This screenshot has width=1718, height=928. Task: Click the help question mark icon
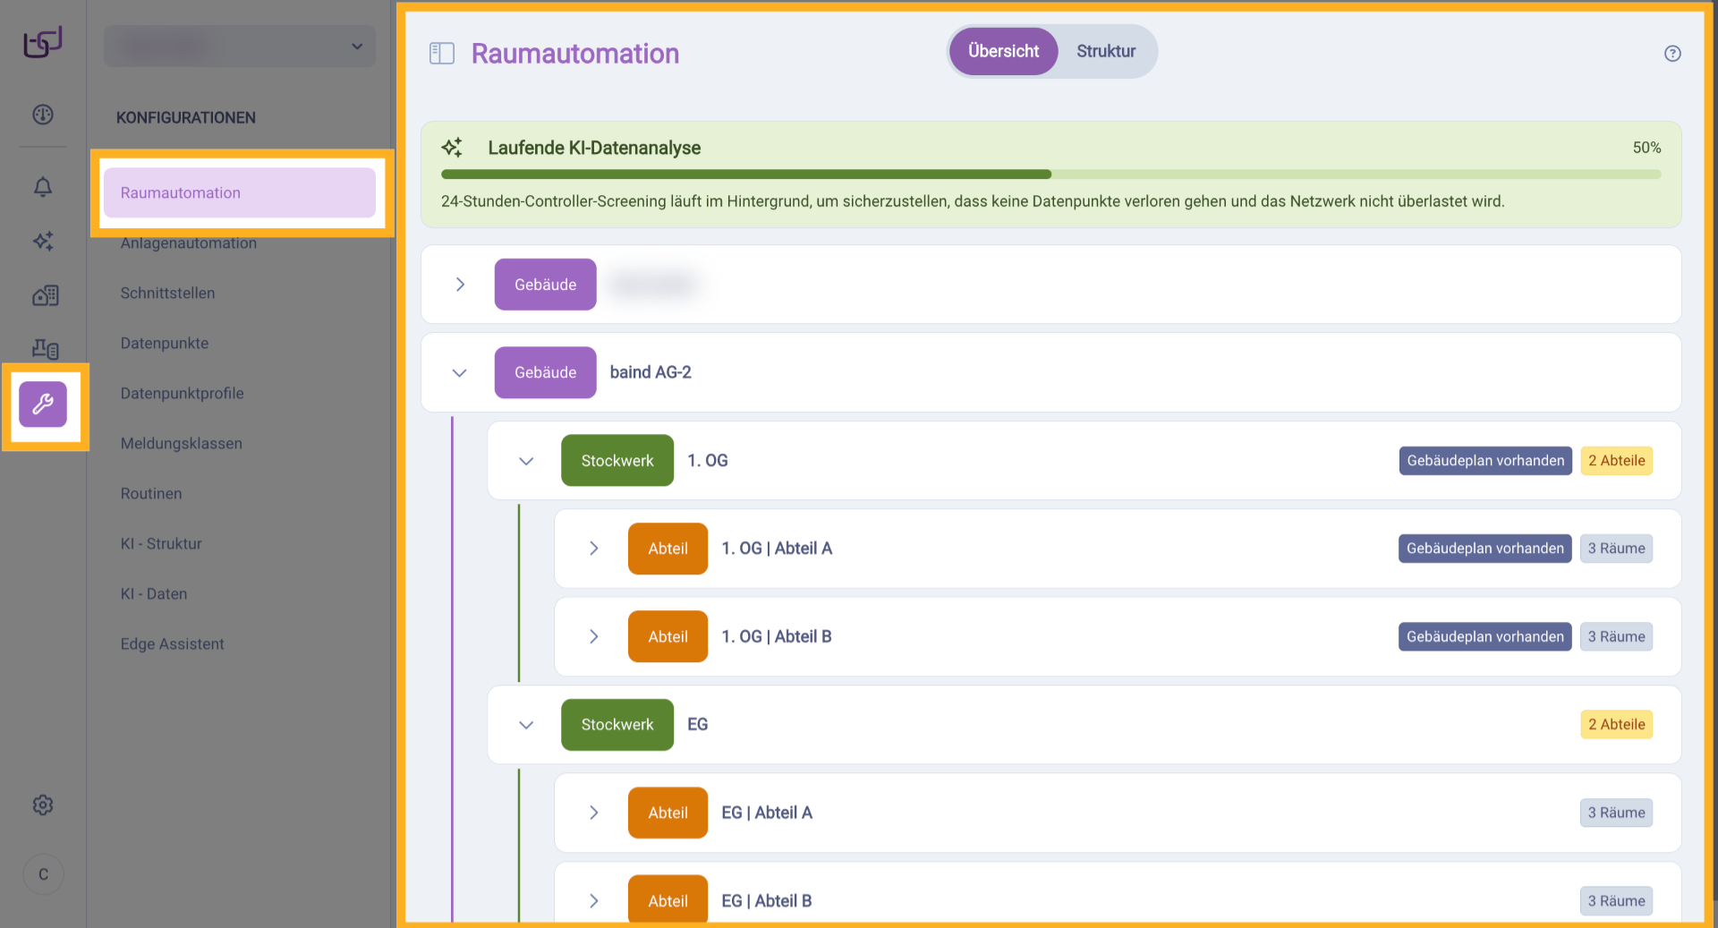[1671, 54]
